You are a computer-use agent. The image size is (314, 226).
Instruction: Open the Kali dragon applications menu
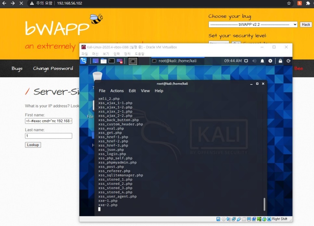[83, 61]
